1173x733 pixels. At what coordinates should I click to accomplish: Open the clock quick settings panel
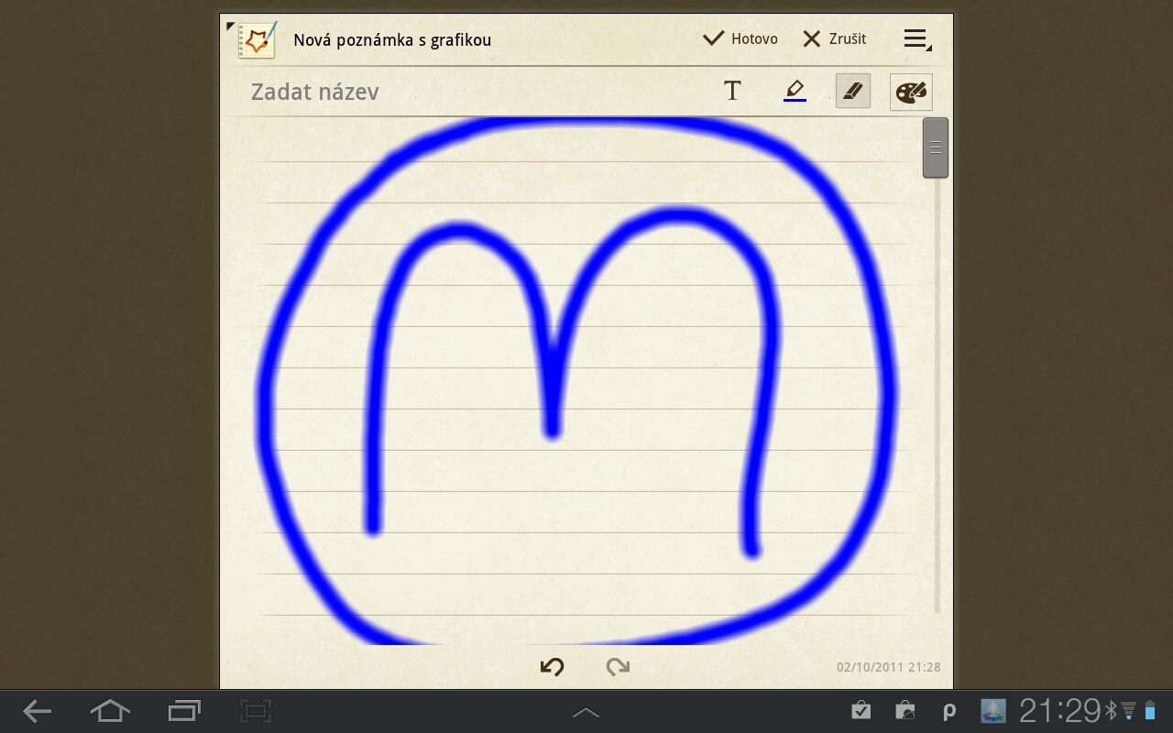tap(1059, 710)
